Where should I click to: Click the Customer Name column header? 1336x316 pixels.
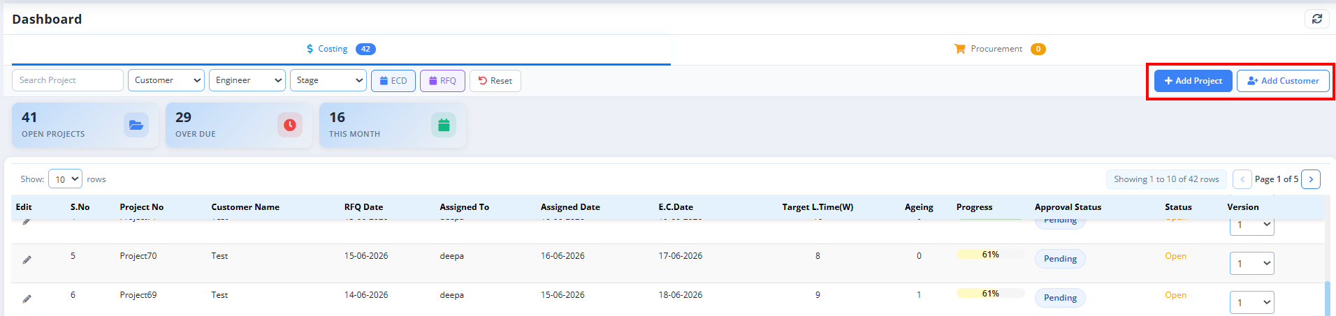pyautogui.click(x=245, y=207)
